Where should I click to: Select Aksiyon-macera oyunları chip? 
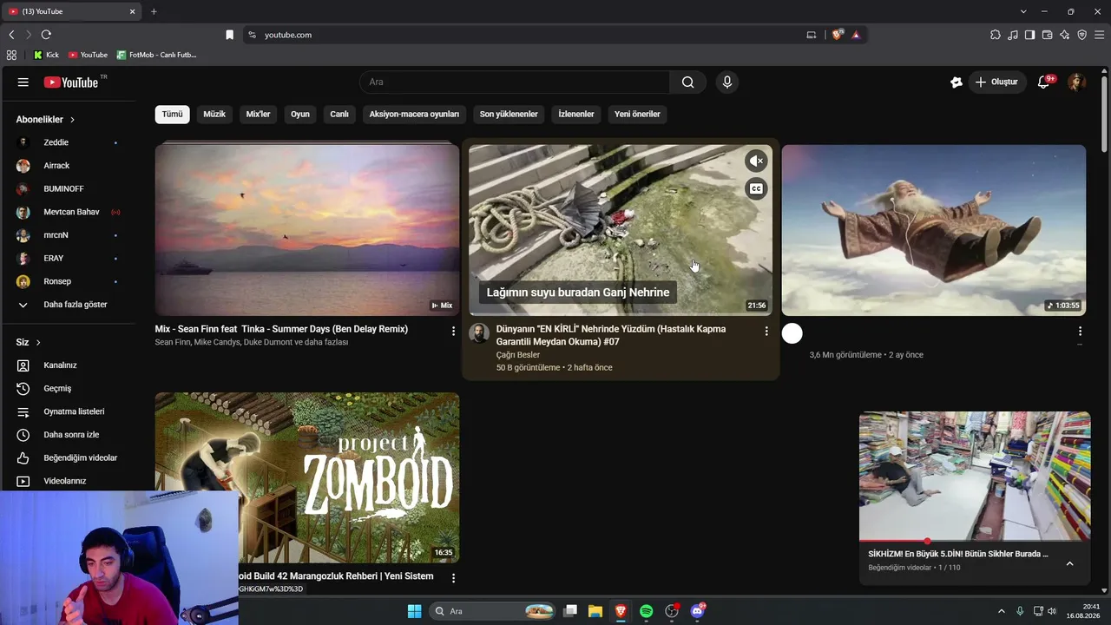[x=414, y=114]
